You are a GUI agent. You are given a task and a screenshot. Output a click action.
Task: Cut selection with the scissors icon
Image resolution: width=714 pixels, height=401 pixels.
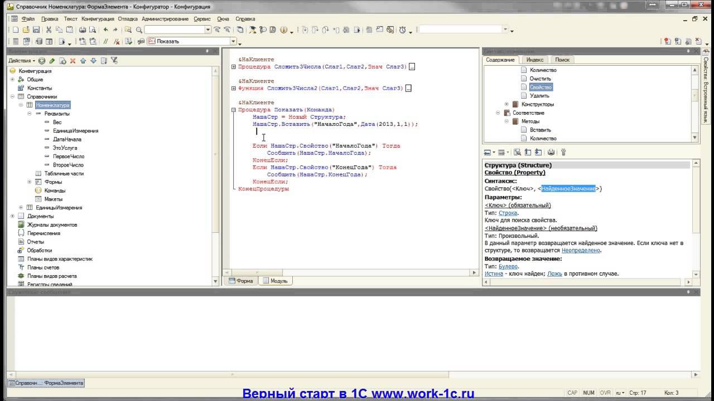pyautogui.click(x=49, y=30)
